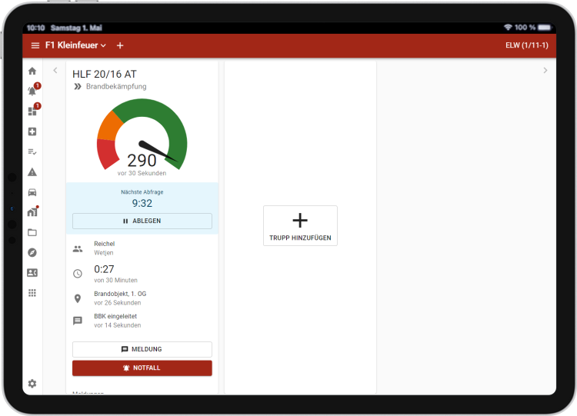The width and height of the screenshot is (577, 416).
Task: Open the apps grid icon in sidebar
Action: [32, 293]
